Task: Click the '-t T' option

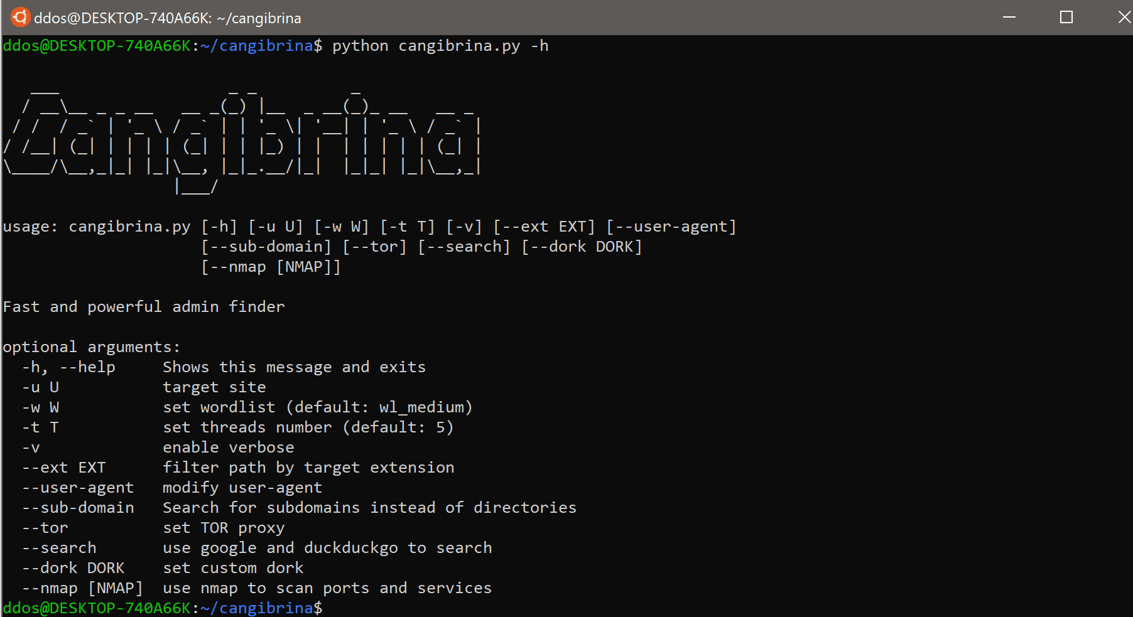Action: click(40, 427)
